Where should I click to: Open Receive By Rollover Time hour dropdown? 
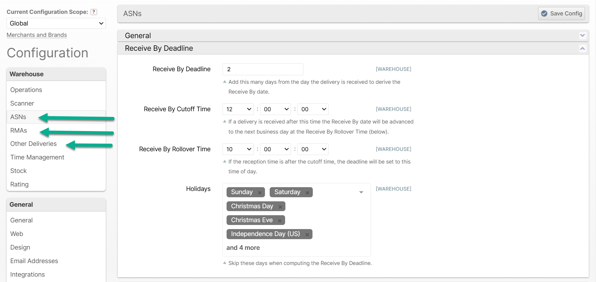(x=238, y=149)
